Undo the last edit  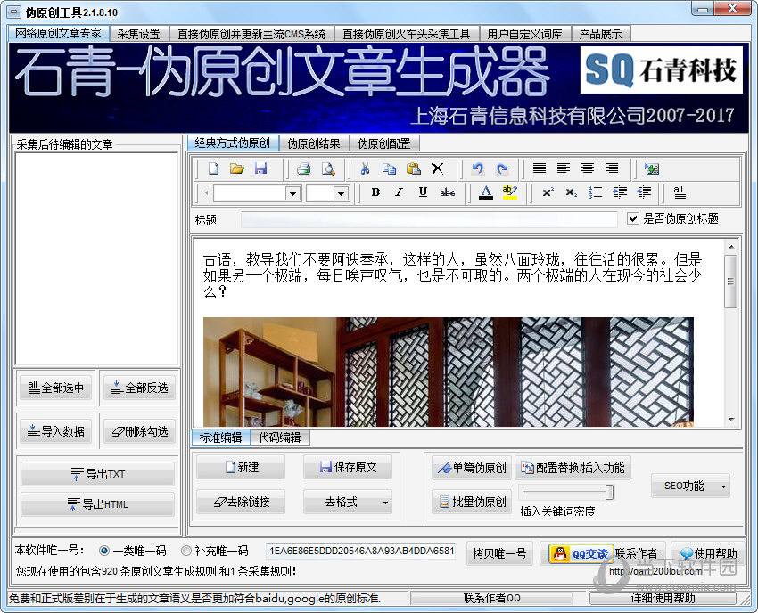[478, 168]
